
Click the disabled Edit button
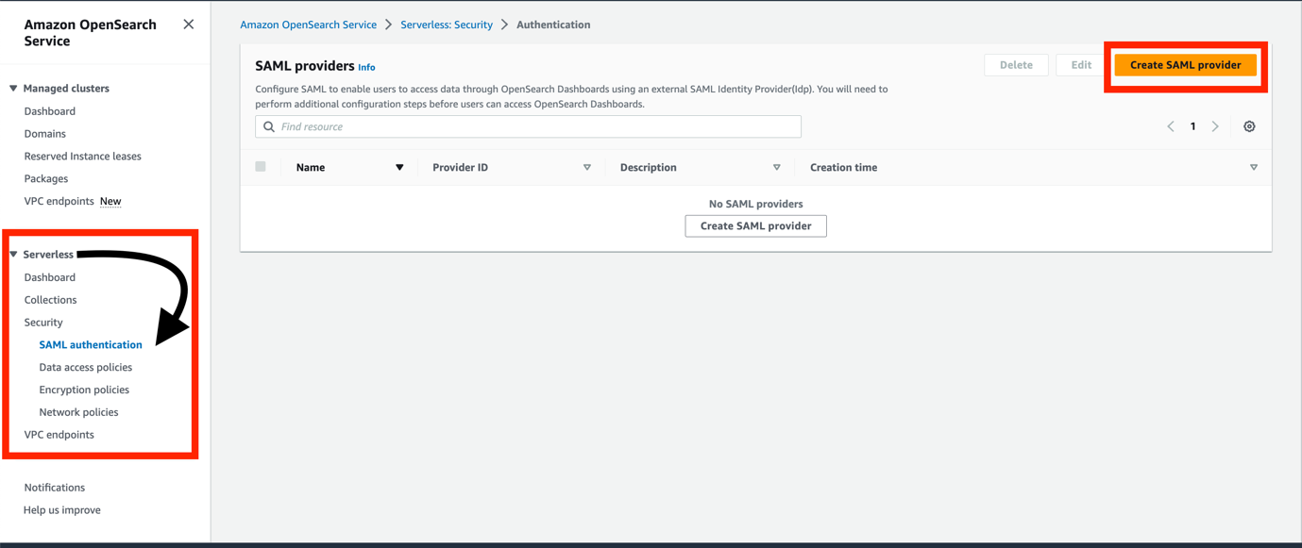pos(1081,65)
